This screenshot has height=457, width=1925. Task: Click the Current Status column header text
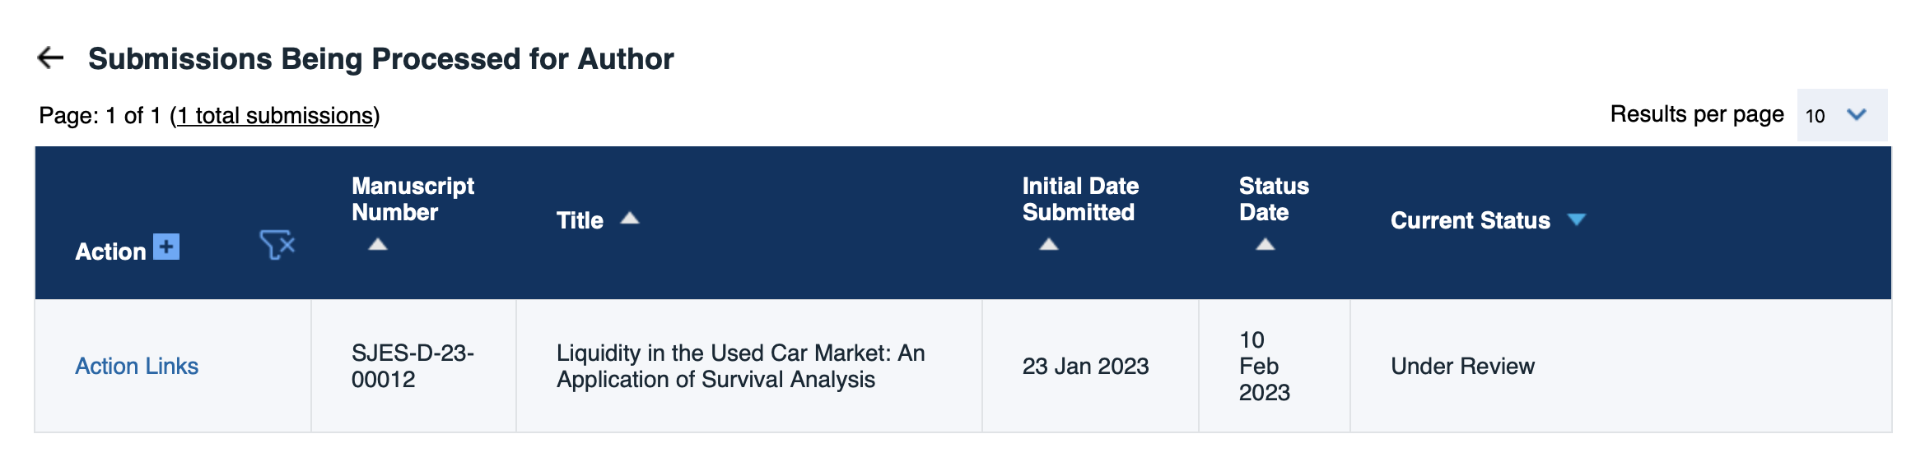tap(1470, 220)
